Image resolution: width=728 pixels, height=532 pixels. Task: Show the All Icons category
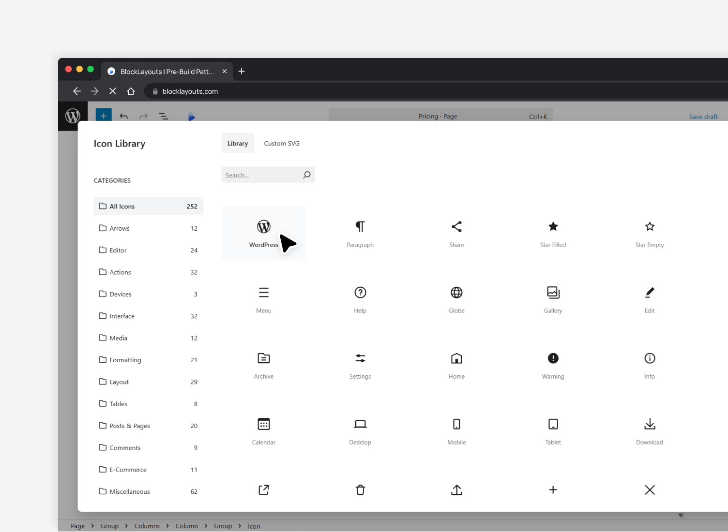click(149, 206)
